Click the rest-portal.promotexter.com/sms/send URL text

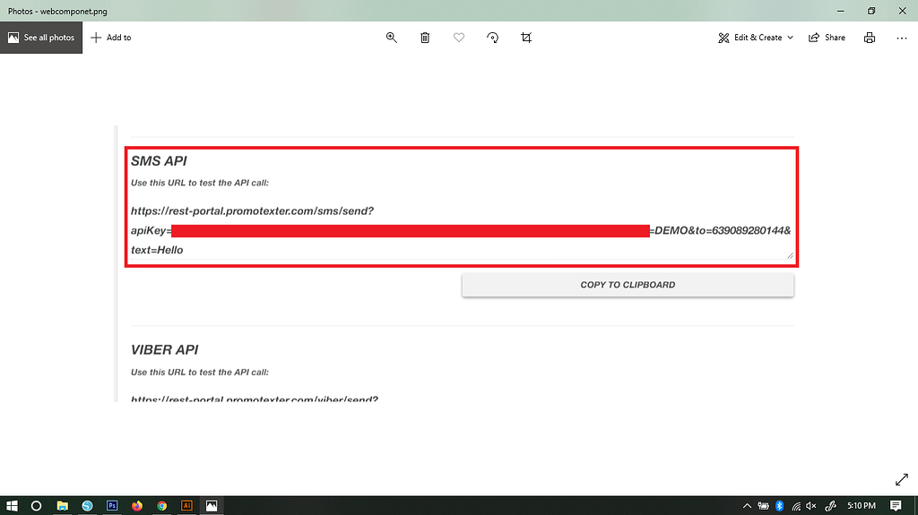(x=252, y=210)
